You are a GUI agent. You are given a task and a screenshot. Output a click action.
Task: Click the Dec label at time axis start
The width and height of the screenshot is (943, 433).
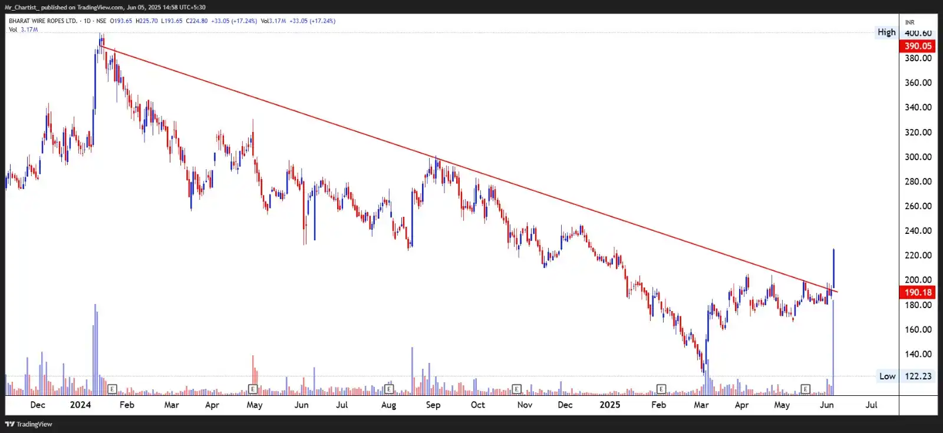tap(37, 405)
